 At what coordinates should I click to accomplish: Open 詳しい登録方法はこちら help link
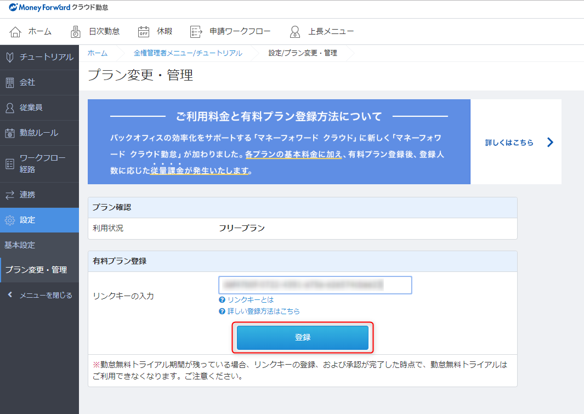tap(264, 311)
